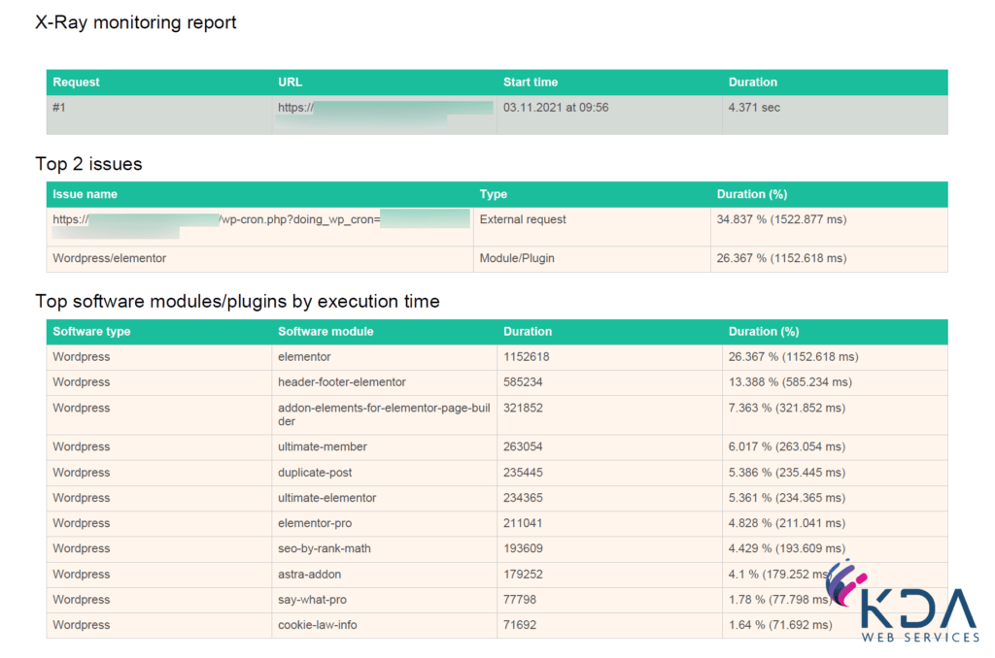Click '1.64 % (71.692 ms)' cell
The width and height of the screenshot is (995, 658).
tap(780, 625)
